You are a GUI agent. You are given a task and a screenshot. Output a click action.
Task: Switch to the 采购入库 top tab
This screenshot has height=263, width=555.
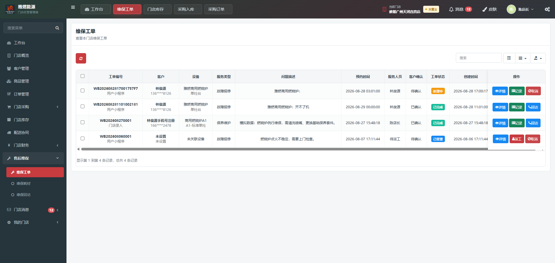188,9
